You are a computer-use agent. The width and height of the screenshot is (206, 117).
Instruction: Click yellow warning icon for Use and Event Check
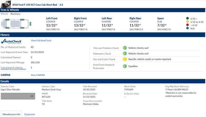[x=125, y=59]
